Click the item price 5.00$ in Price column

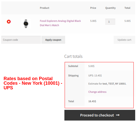93,21
